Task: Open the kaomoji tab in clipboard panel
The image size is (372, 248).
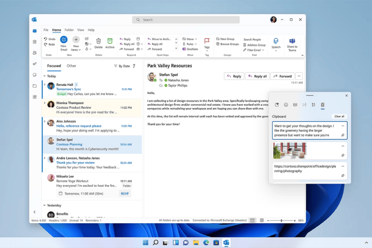Action: click(x=304, y=104)
